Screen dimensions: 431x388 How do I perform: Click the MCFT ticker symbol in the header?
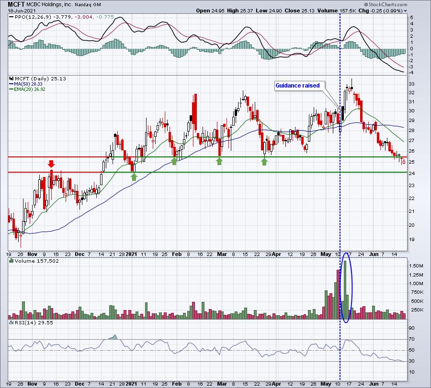pyautogui.click(x=16, y=4)
